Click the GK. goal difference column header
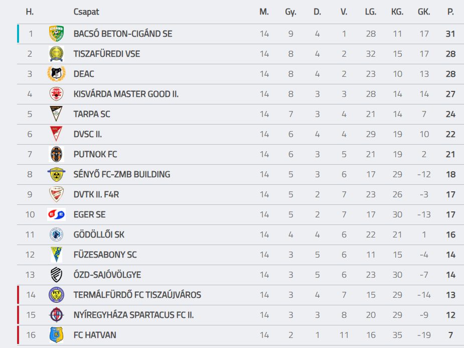Viewport: 464px width, 348px height. [423, 12]
